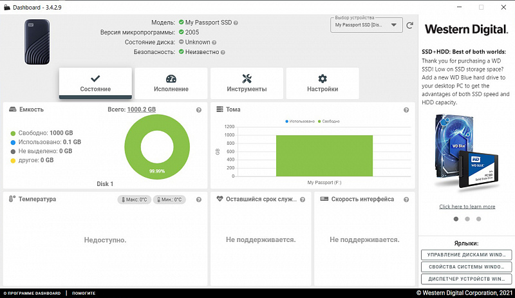Toggle the Использовано legend entry in Тома chart

tap(300, 121)
